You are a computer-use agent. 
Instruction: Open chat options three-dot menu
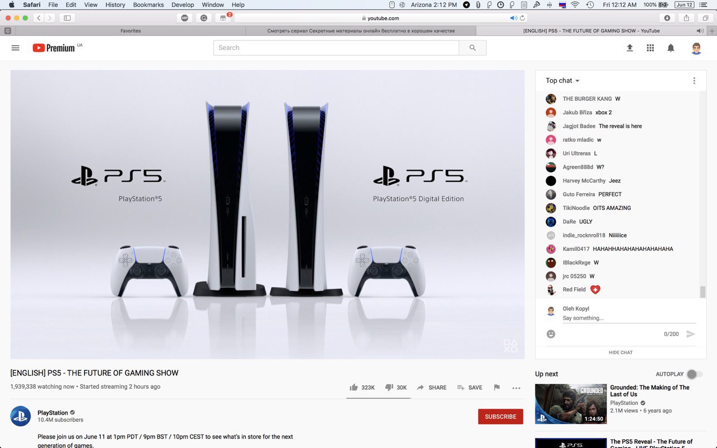[694, 81]
